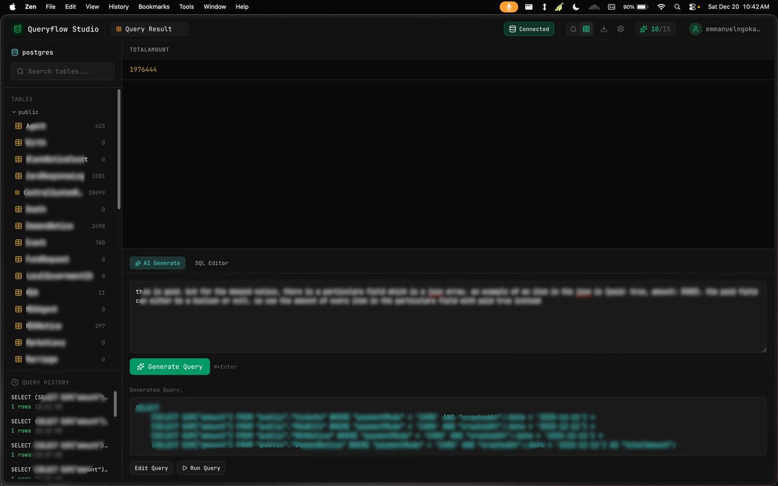Image resolution: width=778 pixels, height=486 pixels.
Task: Open the Zen application menu
Action: coord(30,6)
